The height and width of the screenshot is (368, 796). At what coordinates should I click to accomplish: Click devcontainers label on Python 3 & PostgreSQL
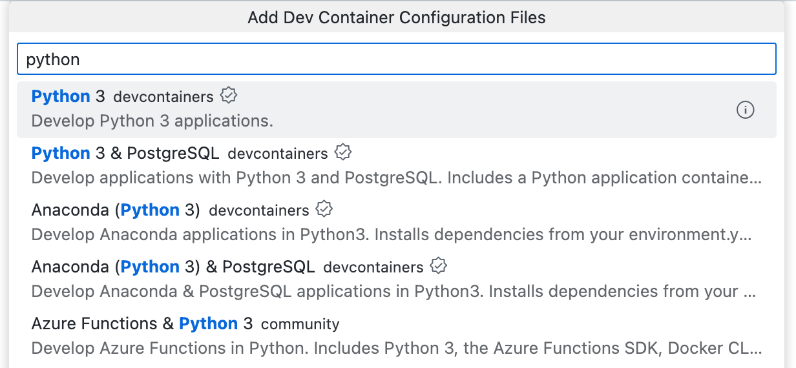[278, 154]
